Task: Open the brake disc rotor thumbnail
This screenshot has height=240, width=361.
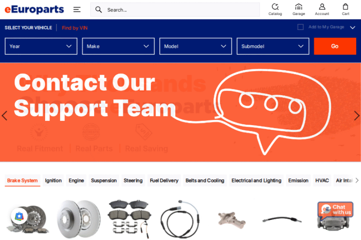Action: (78, 218)
